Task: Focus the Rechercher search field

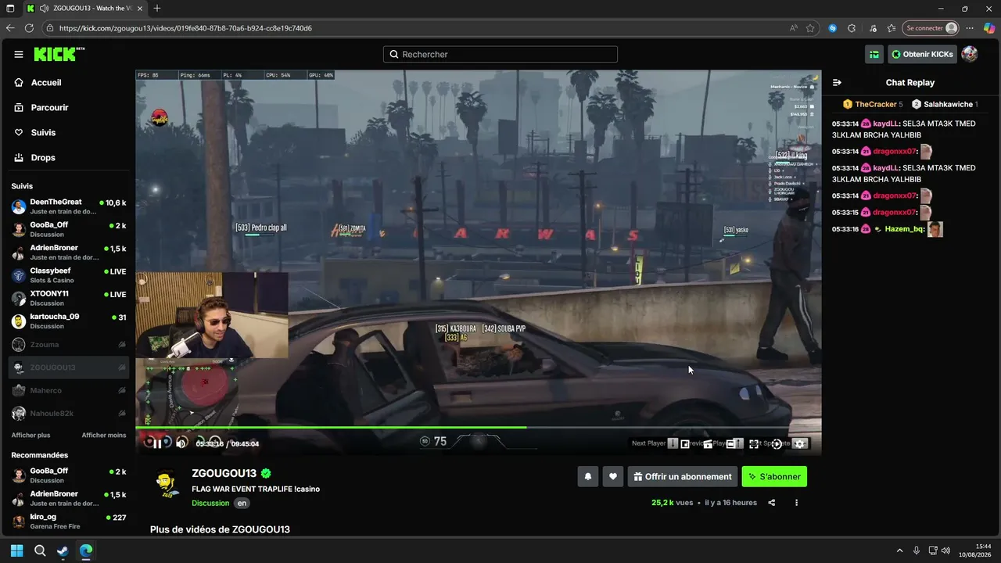Action: 500,55
